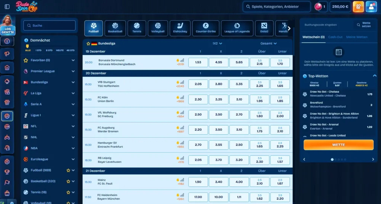
Task: Collapse the Top-Wetten section
Action: pyautogui.click(x=374, y=76)
